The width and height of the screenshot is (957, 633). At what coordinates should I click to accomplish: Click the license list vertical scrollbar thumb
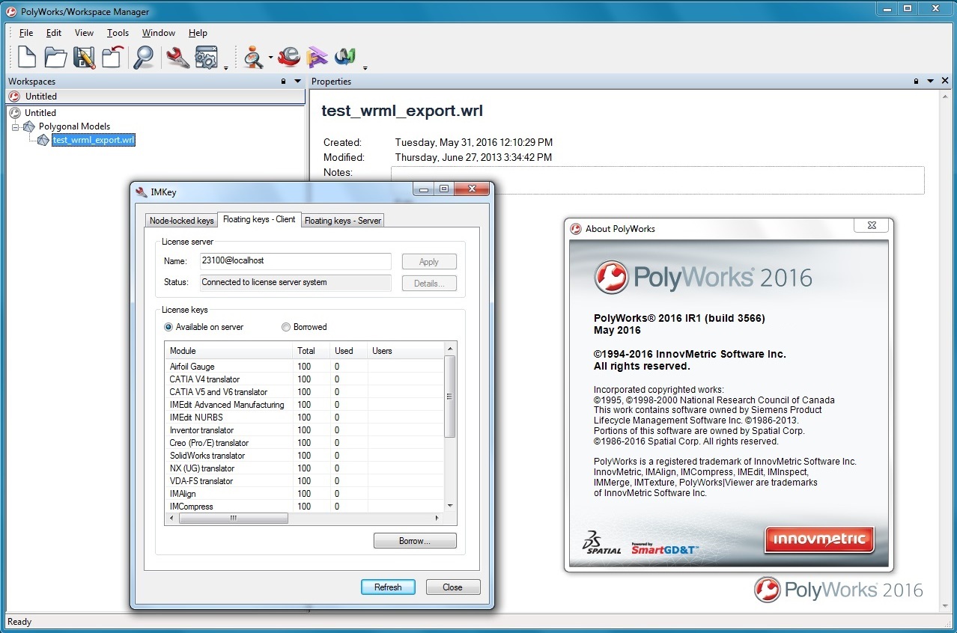click(450, 397)
